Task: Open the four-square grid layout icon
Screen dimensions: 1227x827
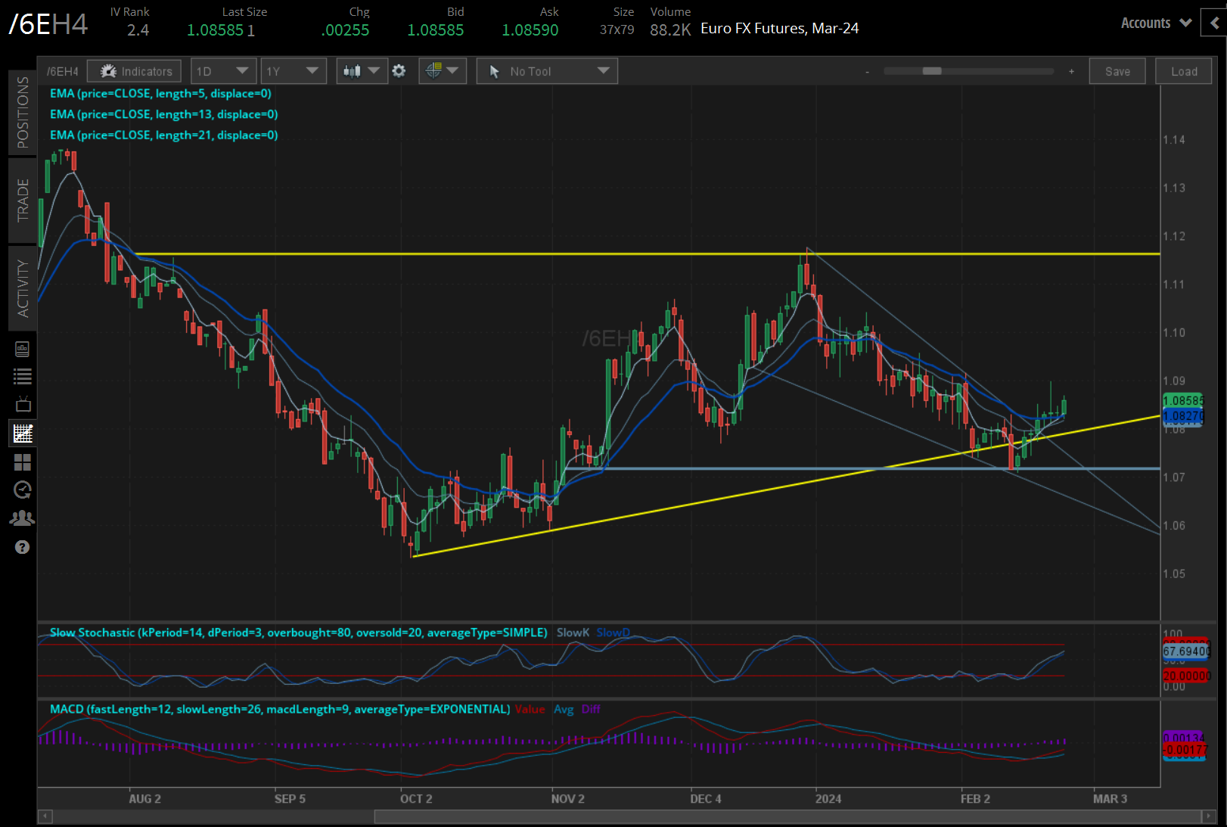Action: coord(22,462)
